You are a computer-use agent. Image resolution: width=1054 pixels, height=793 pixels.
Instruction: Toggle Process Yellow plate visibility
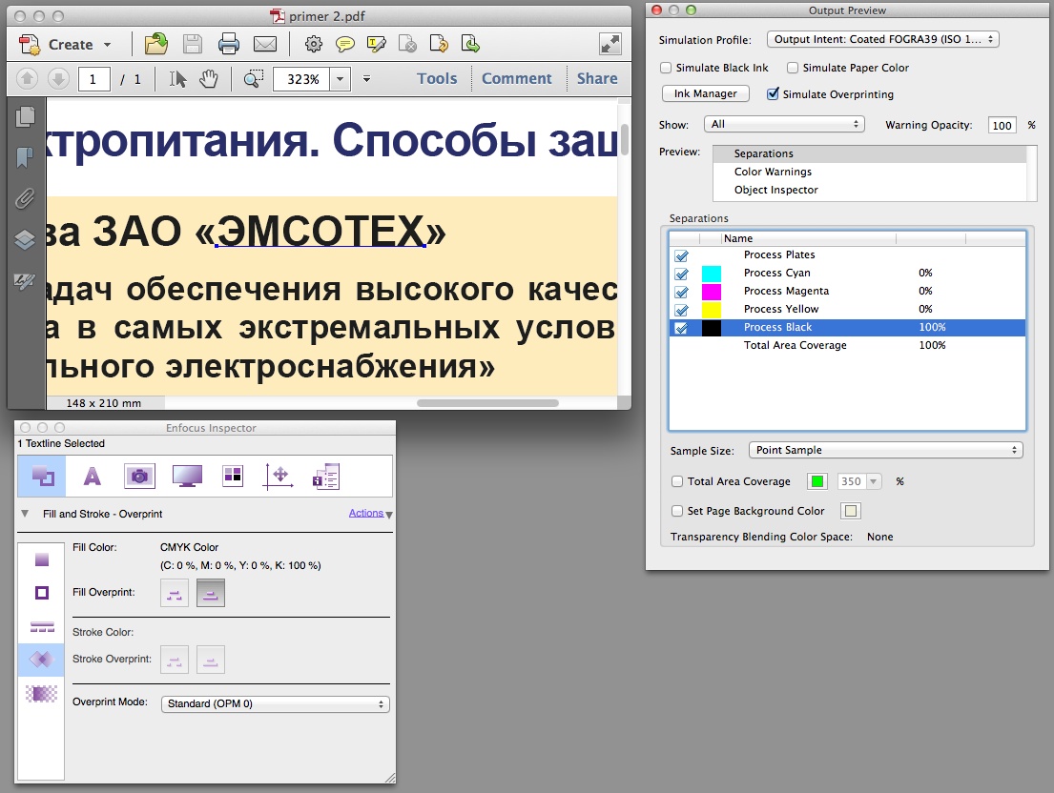click(682, 310)
